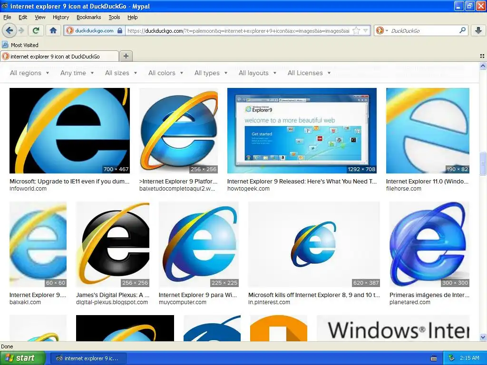Open "James's Digital Plexus: A ..." title link
This screenshot has height=365, width=487.
(x=113, y=295)
